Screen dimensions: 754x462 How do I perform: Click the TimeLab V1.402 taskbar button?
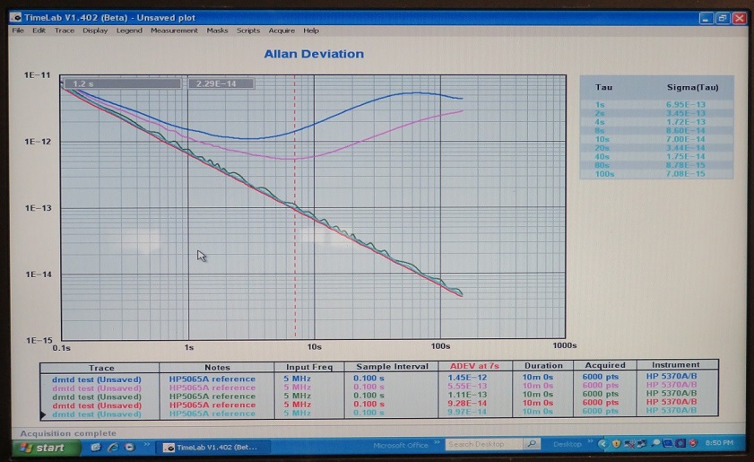[212, 447]
